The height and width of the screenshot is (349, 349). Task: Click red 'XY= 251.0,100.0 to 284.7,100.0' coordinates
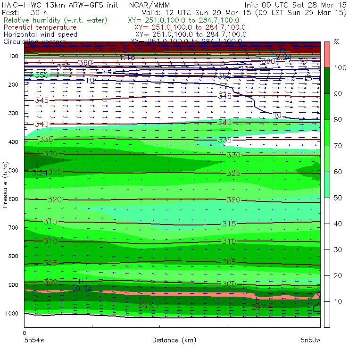pos(190,27)
